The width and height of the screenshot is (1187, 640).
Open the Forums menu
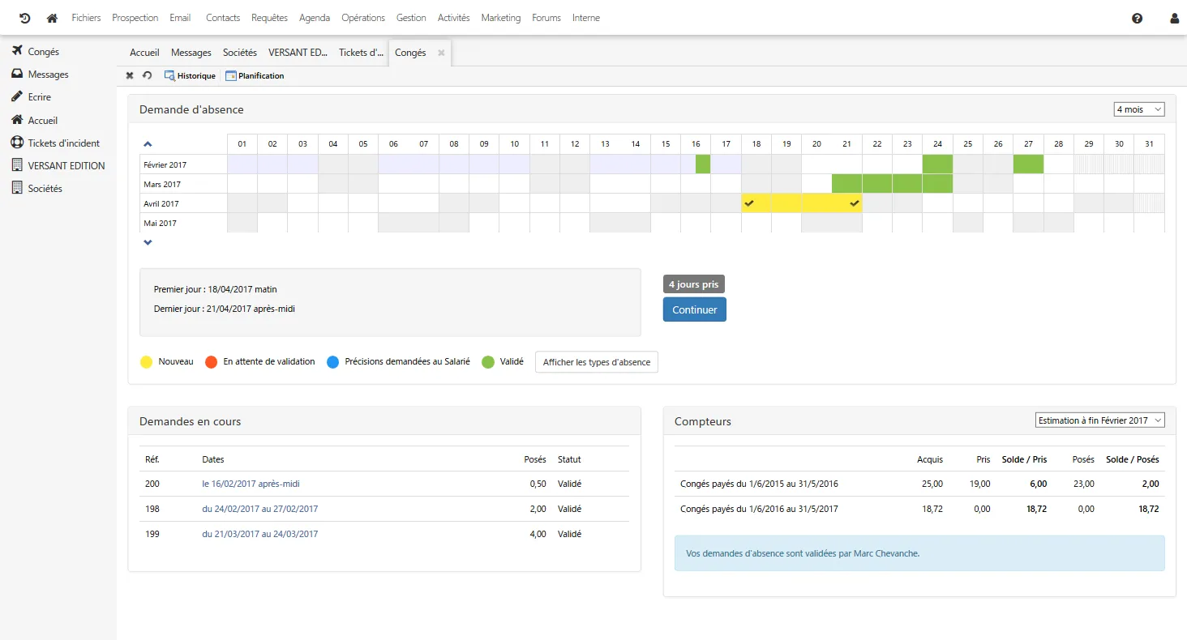[546, 18]
